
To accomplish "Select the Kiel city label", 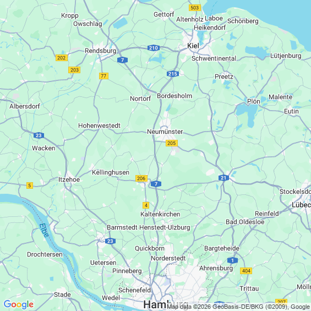I will pyautogui.click(x=193, y=46).
